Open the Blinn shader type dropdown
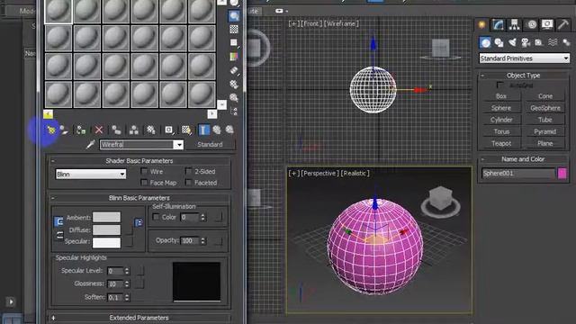 (91, 174)
